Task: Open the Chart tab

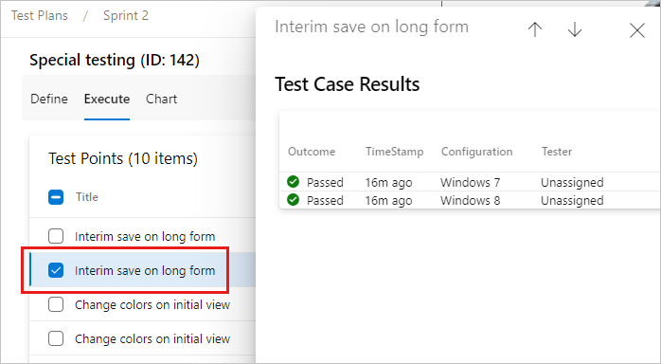Action: [161, 99]
